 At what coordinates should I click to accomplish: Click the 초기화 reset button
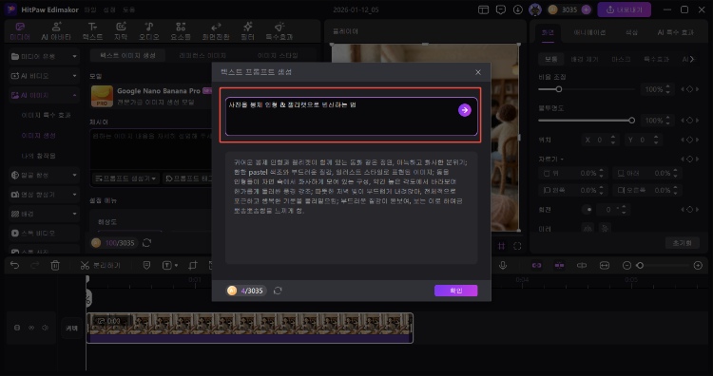point(682,243)
